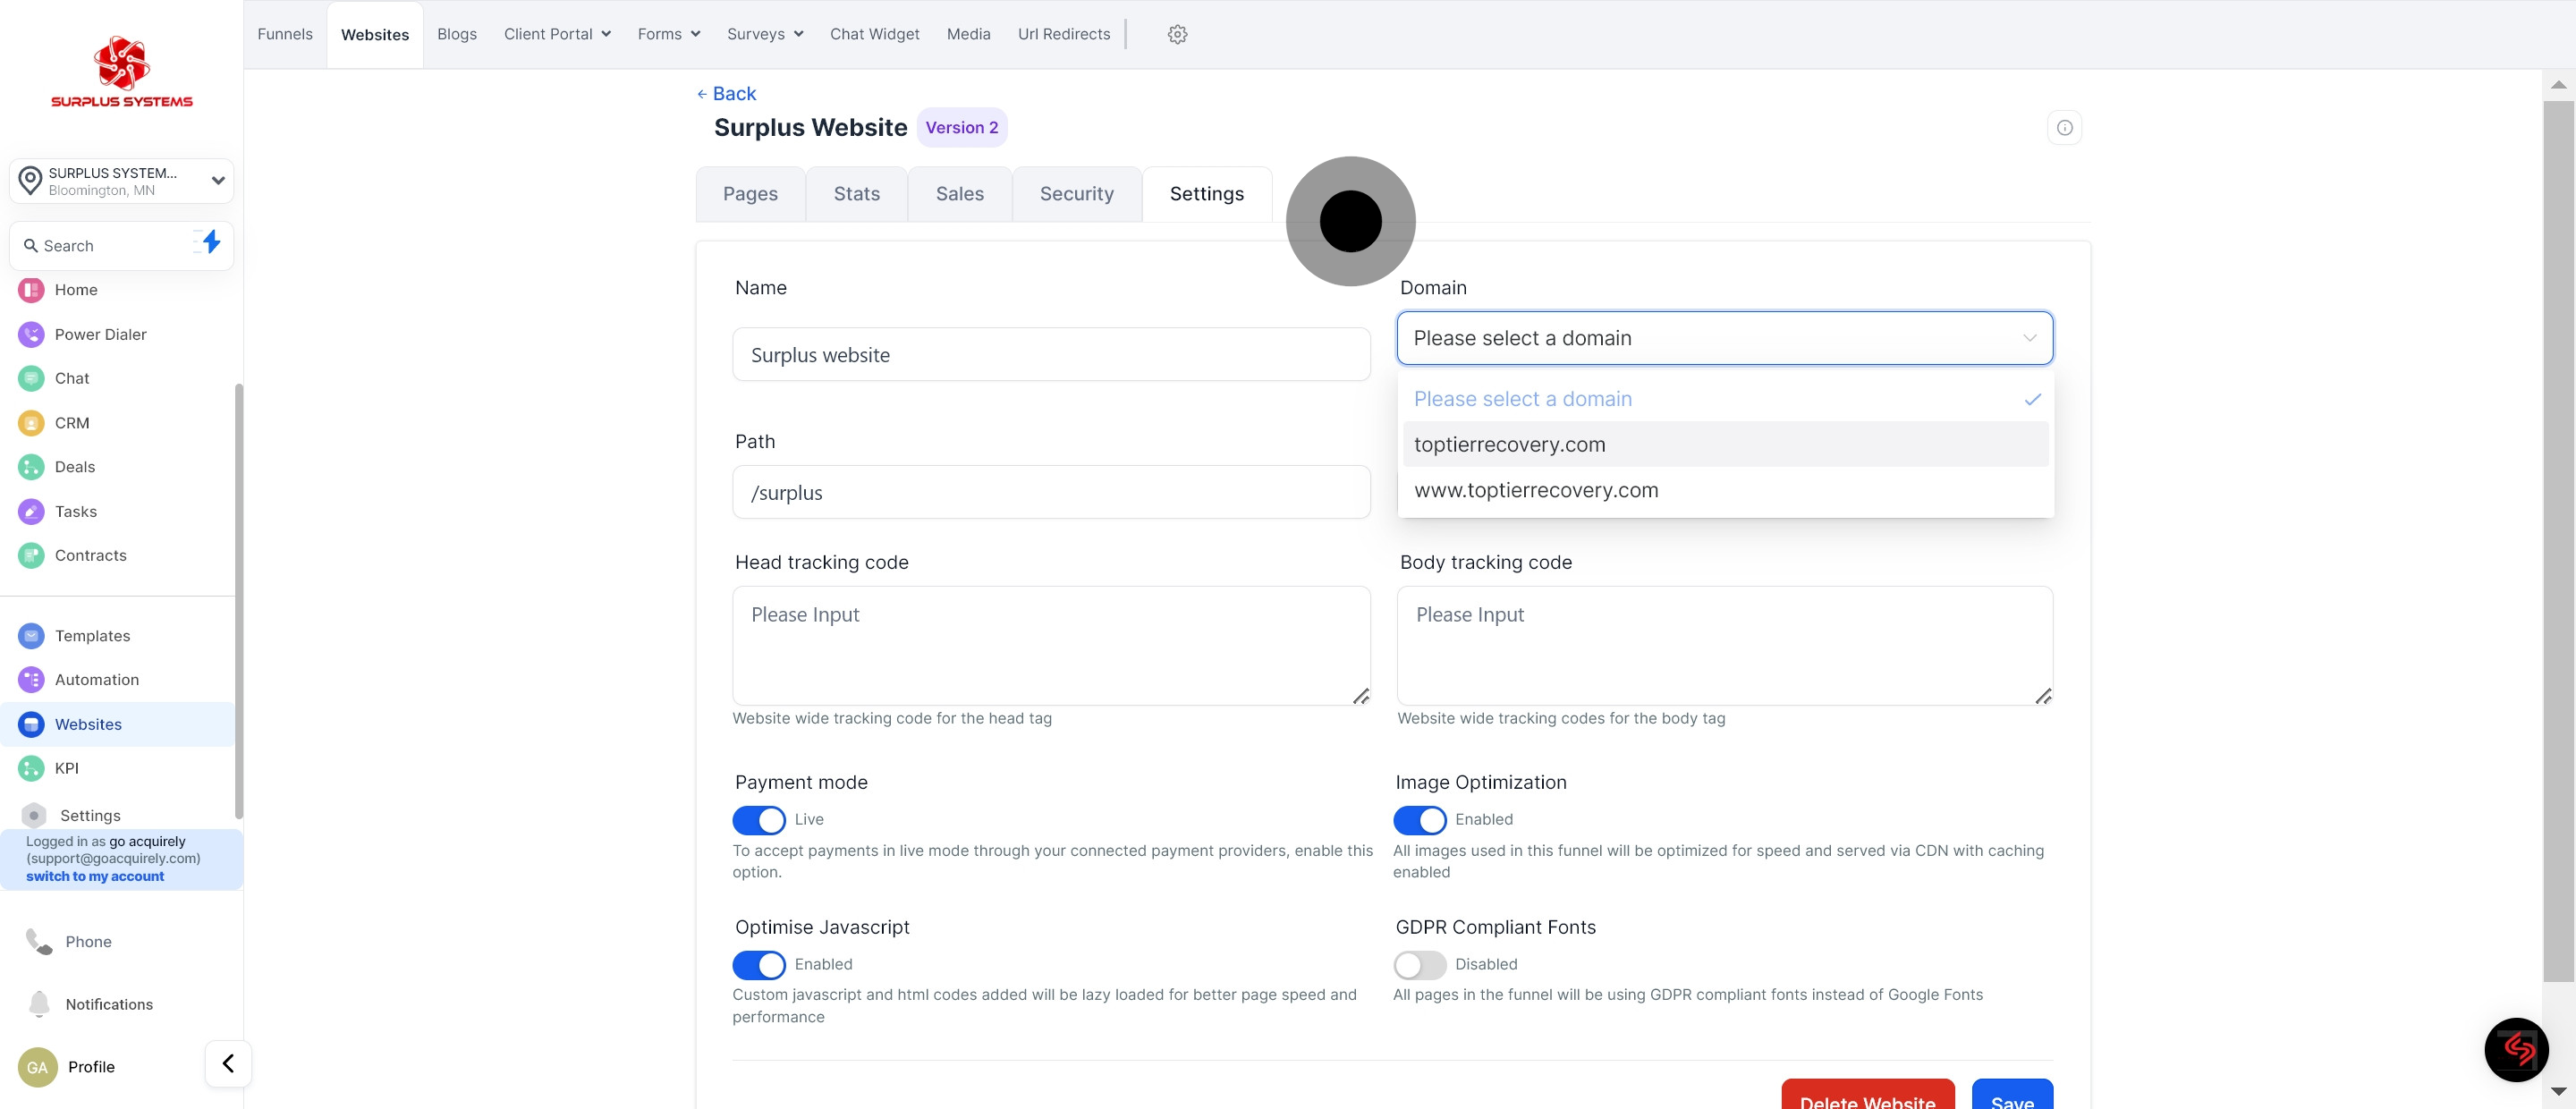2576x1109 pixels.
Task: Click the gear settings icon in top bar
Action: (1177, 34)
